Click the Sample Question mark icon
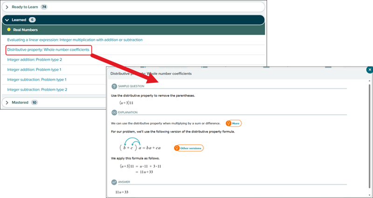This screenshot has height=198, width=373. (x=114, y=86)
